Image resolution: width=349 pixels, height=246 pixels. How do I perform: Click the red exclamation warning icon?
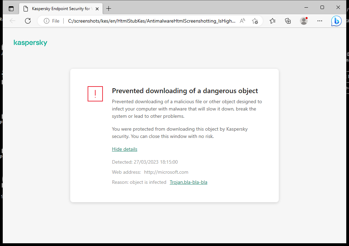coord(95,94)
